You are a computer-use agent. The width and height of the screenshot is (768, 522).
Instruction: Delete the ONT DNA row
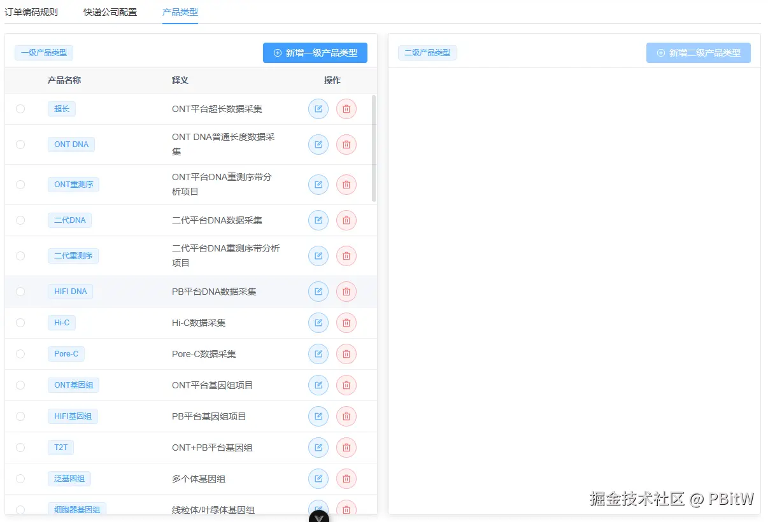pos(346,145)
